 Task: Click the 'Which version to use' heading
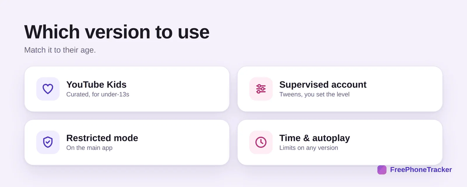(117, 32)
